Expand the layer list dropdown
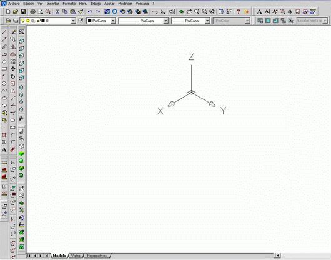 coord(73,21)
